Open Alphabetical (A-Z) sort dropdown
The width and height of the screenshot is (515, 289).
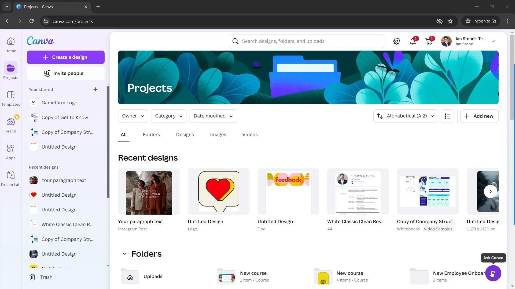click(406, 116)
